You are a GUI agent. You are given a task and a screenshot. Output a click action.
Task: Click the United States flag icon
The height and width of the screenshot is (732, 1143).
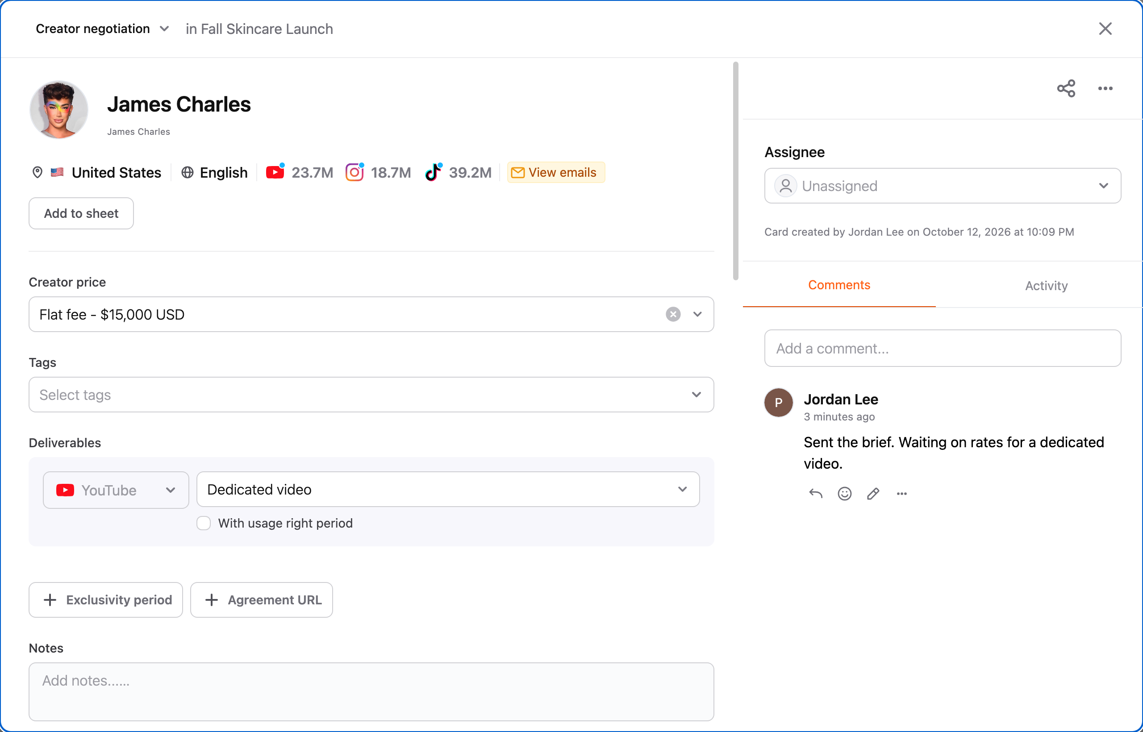tap(57, 172)
